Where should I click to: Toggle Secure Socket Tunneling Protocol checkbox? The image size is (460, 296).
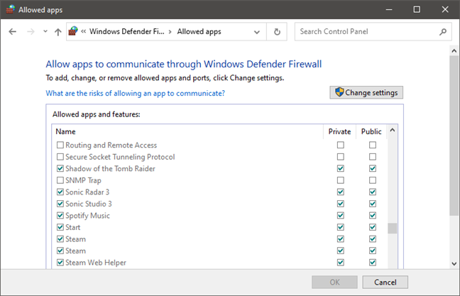[x=60, y=157]
